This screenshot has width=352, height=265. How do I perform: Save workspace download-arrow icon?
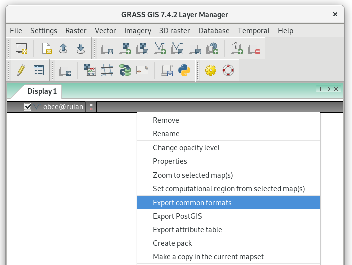(81, 48)
